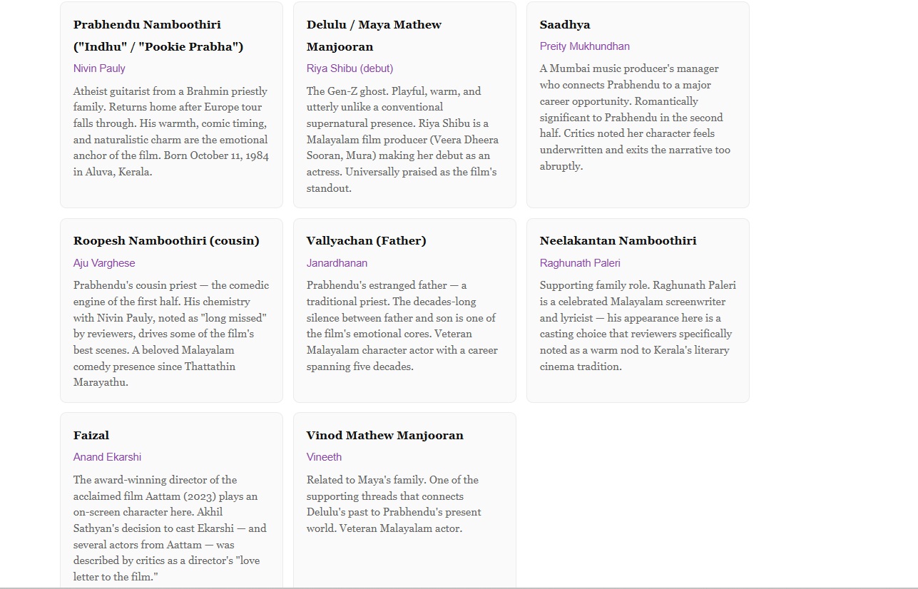Open the Raghunath Paleri link

coord(580,263)
